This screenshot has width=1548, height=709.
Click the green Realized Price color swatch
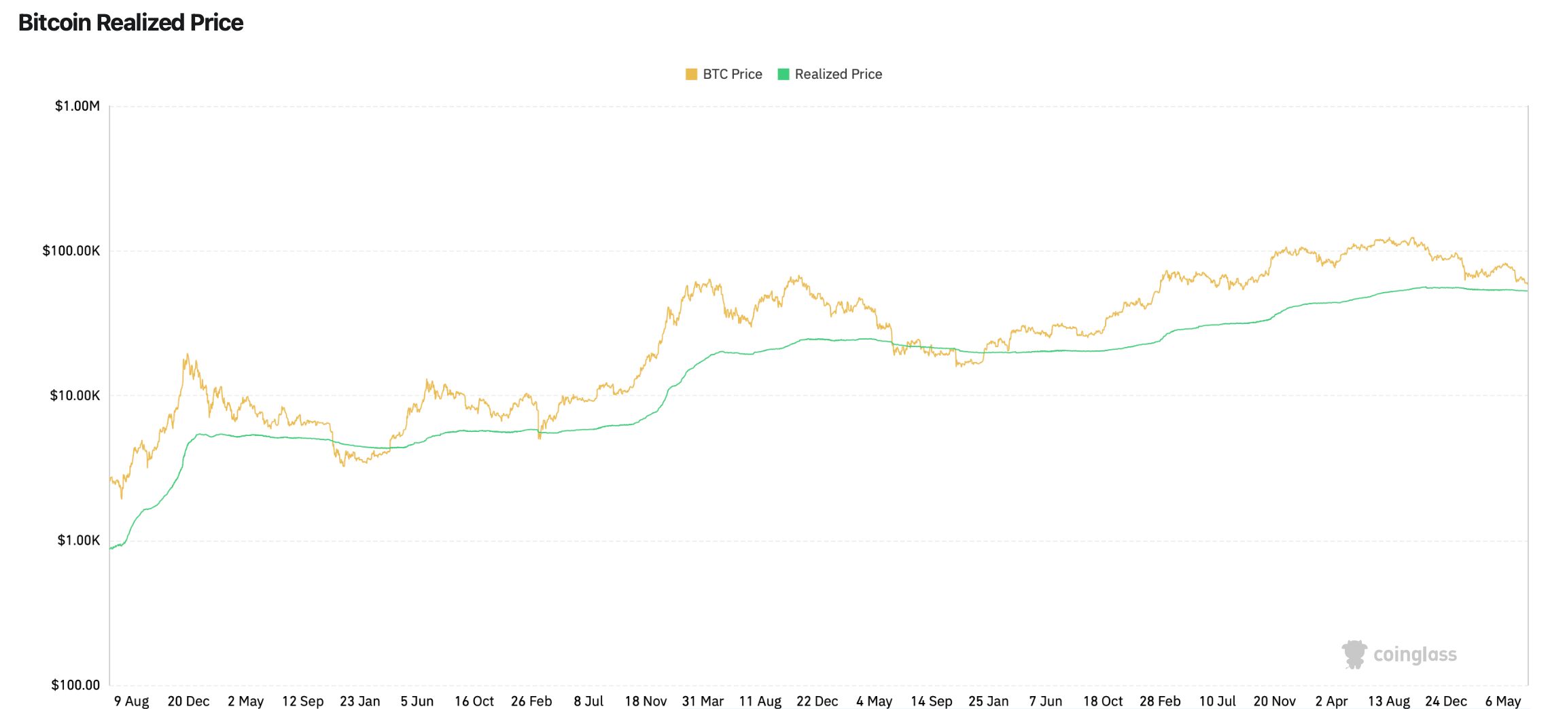784,74
